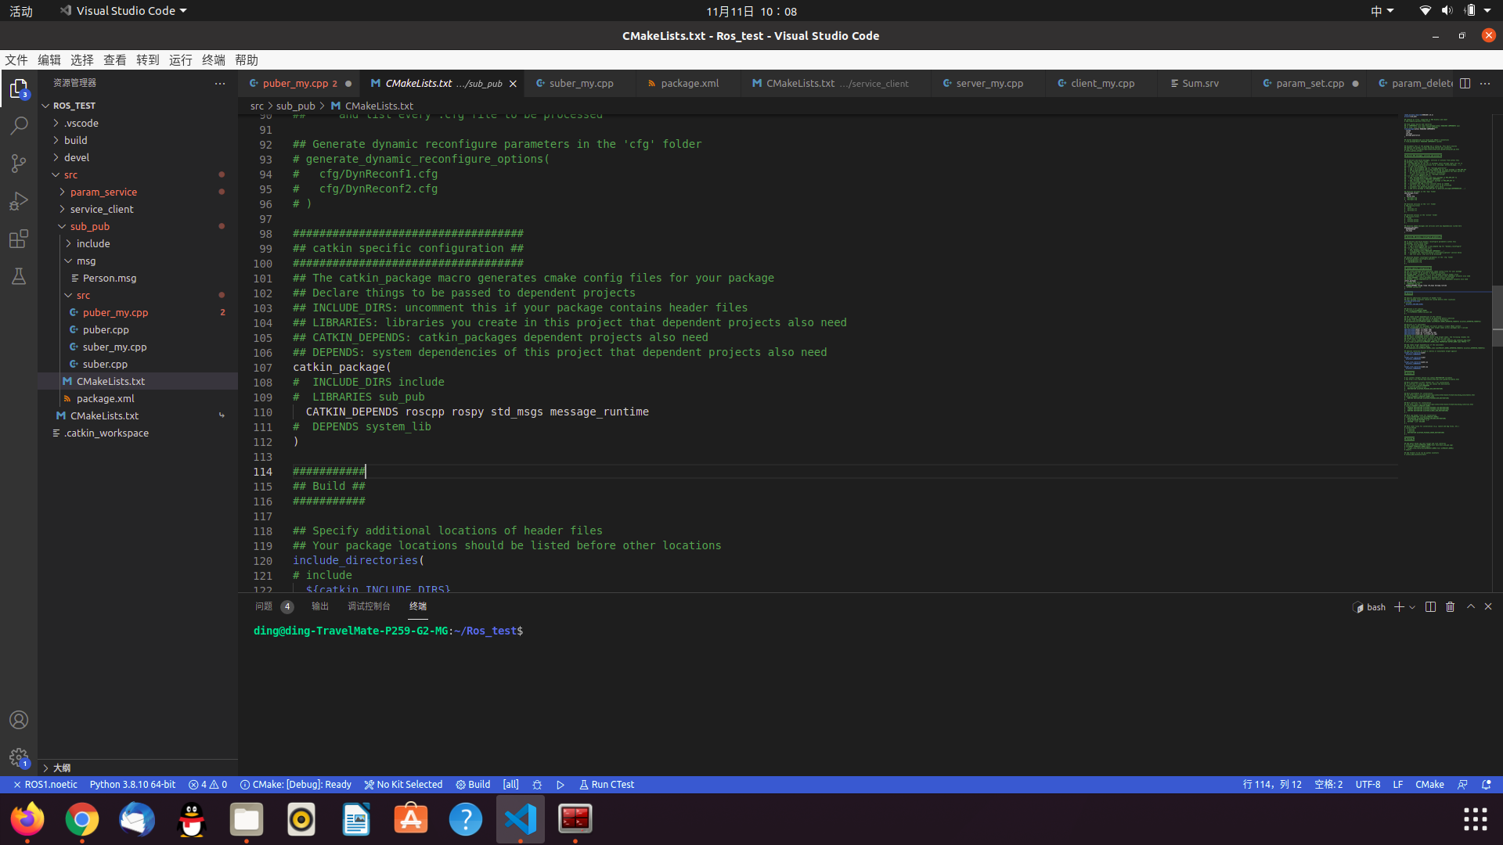Kill terminal with the trash icon

[x=1450, y=607]
